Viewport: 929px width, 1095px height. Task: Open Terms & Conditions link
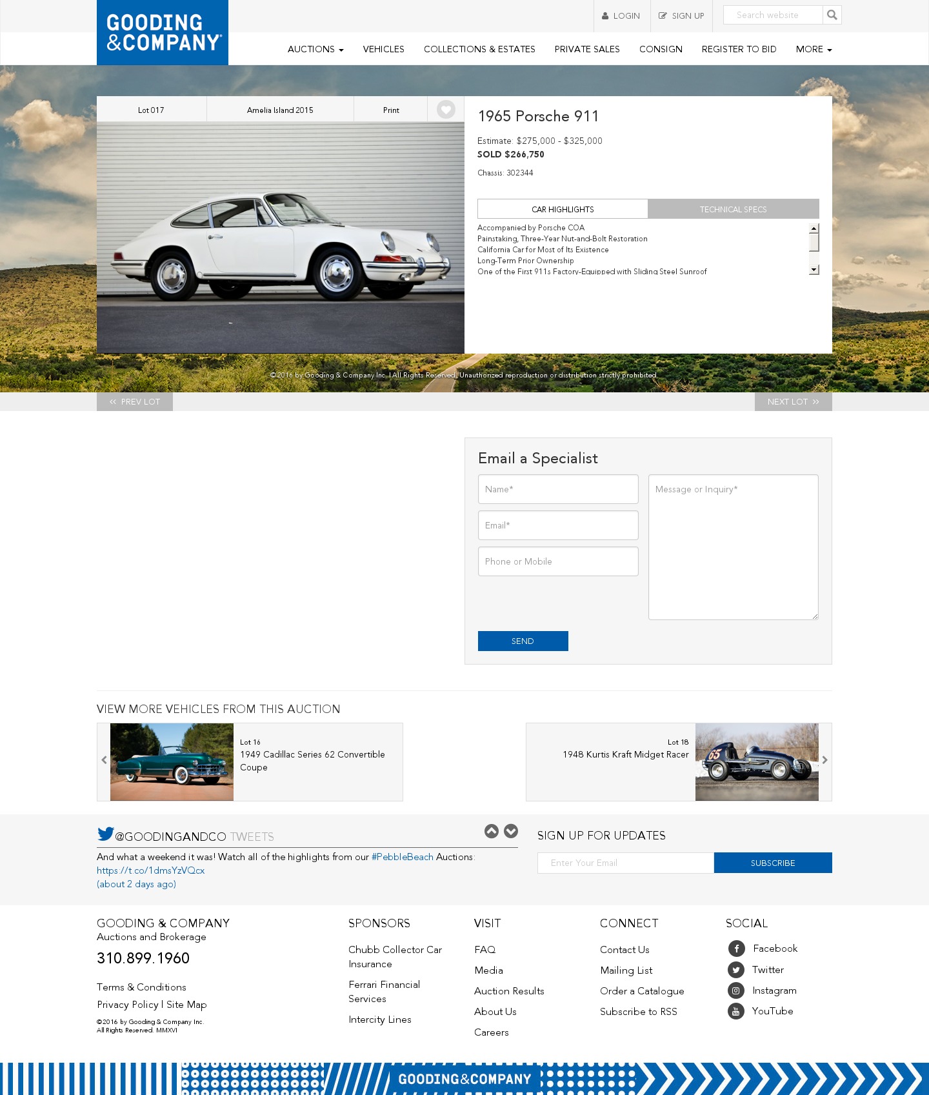point(141,987)
